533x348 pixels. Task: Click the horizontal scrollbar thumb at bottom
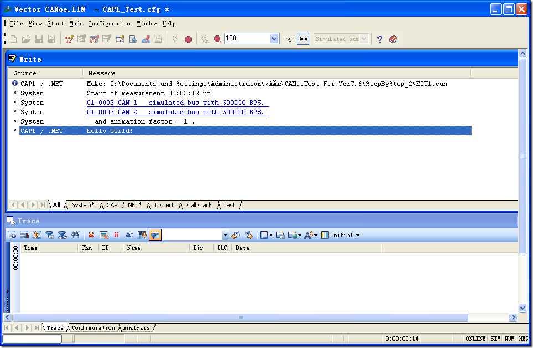click(241, 318)
